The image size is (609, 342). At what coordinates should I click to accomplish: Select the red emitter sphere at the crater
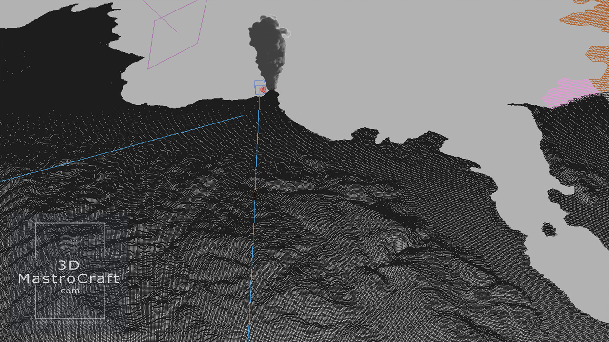tap(263, 89)
